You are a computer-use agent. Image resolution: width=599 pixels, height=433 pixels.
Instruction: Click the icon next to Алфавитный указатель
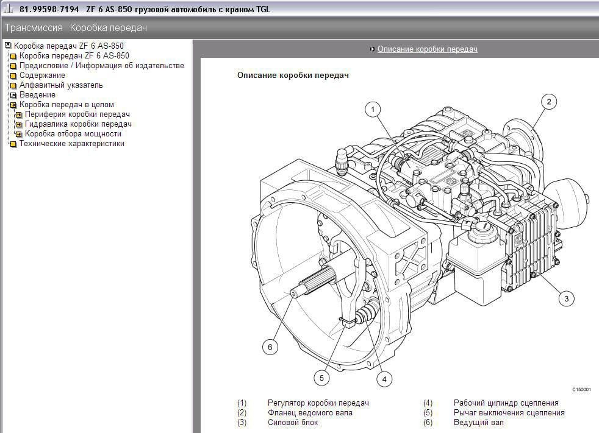click(13, 85)
